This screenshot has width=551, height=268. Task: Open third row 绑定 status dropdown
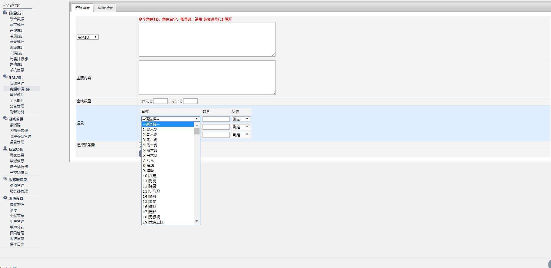[241, 135]
